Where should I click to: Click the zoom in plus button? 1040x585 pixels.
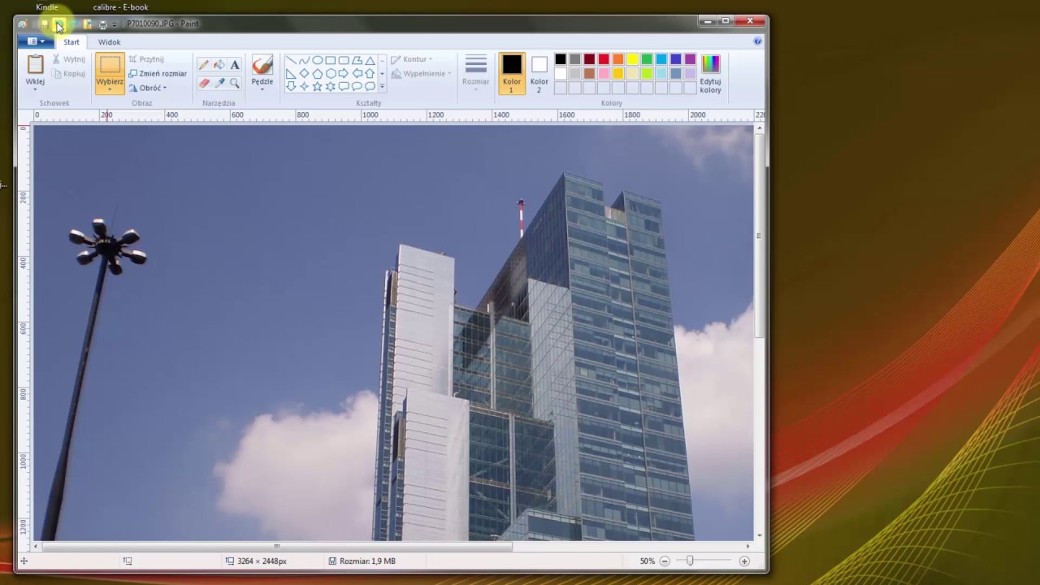coord(744,561)
